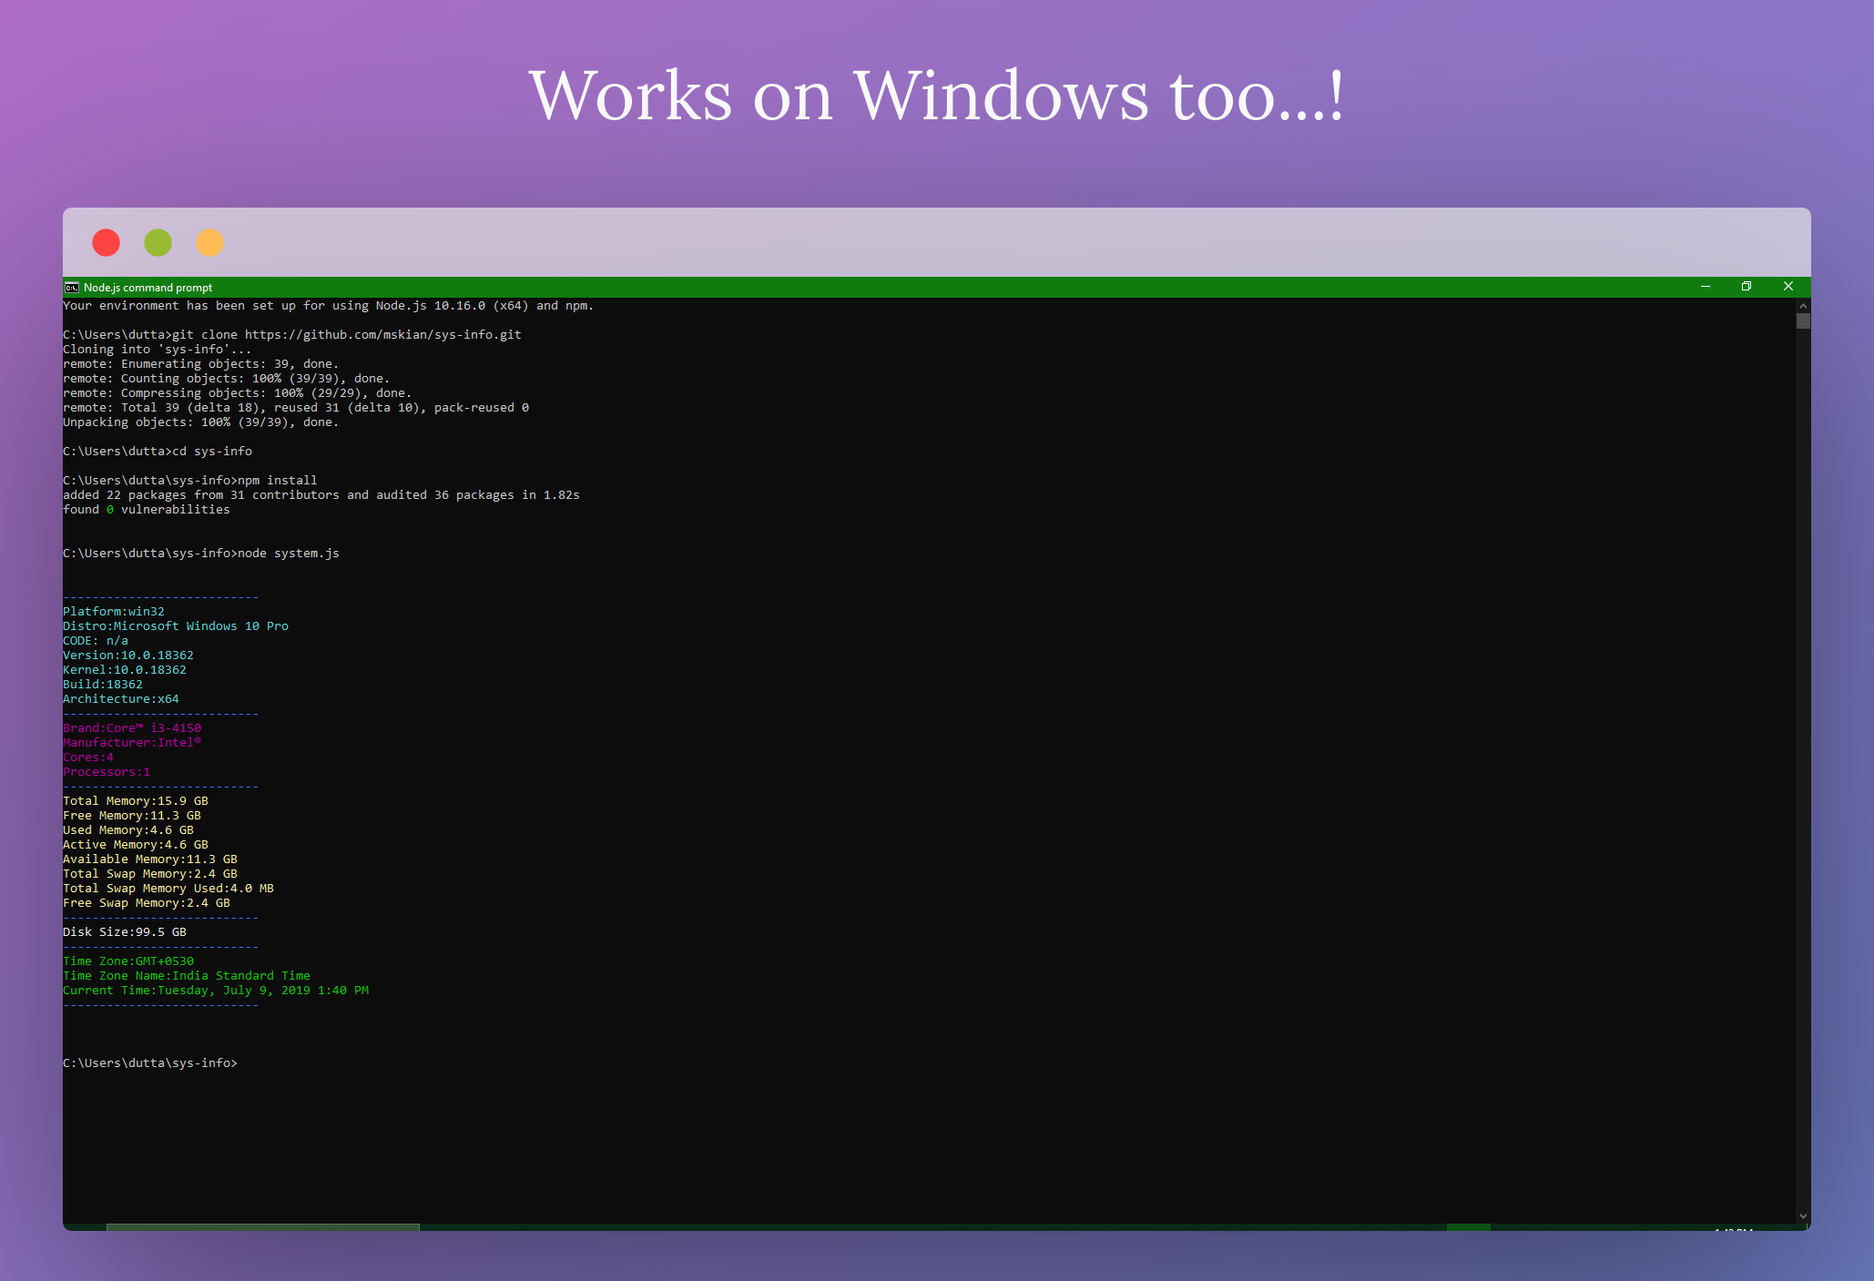Click the Windows taskbar search box
Image resolution: width=1874 pixels, height=1281 pixels.
262,1226
